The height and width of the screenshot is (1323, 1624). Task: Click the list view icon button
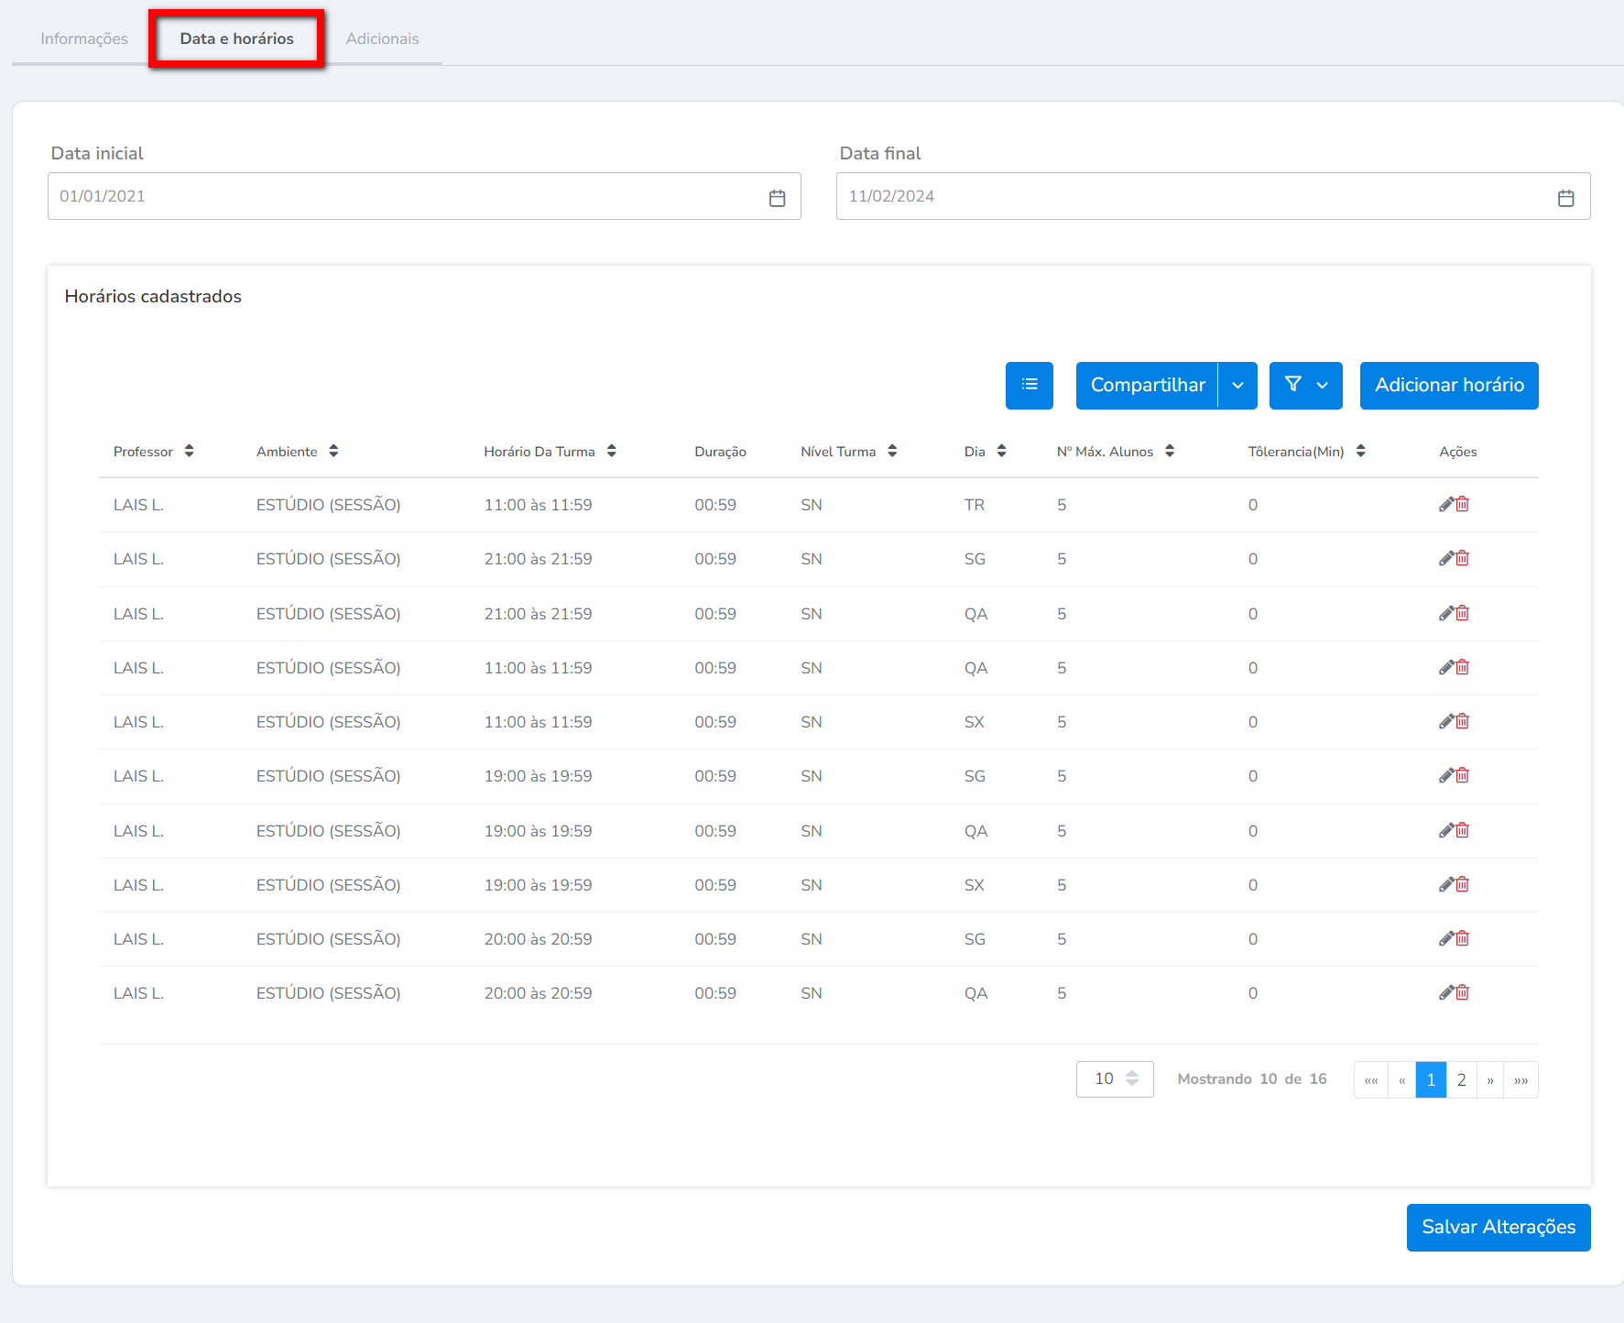point(1029,386)
